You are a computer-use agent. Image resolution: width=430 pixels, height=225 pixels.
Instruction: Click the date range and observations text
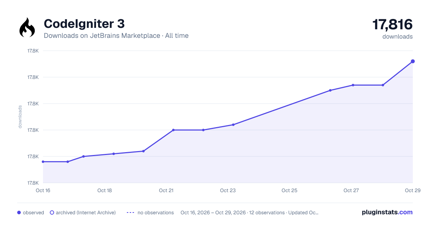[250, 212]
